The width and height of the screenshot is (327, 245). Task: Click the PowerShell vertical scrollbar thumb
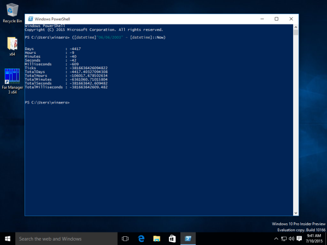pos(296,33)
